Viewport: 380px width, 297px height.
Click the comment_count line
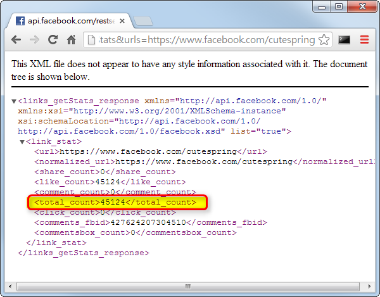[x=115, y=192]
